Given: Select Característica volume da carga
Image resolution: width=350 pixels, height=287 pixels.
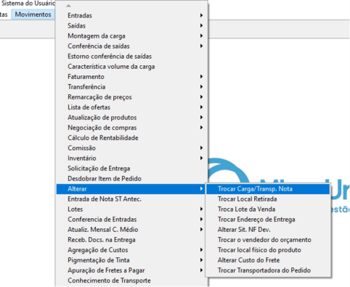Looking at the screenshot, I should [x=132, y=67].
